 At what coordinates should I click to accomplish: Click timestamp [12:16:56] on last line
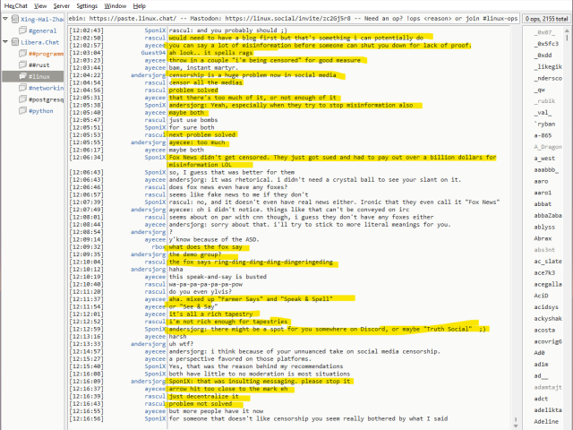pos(86,418)
